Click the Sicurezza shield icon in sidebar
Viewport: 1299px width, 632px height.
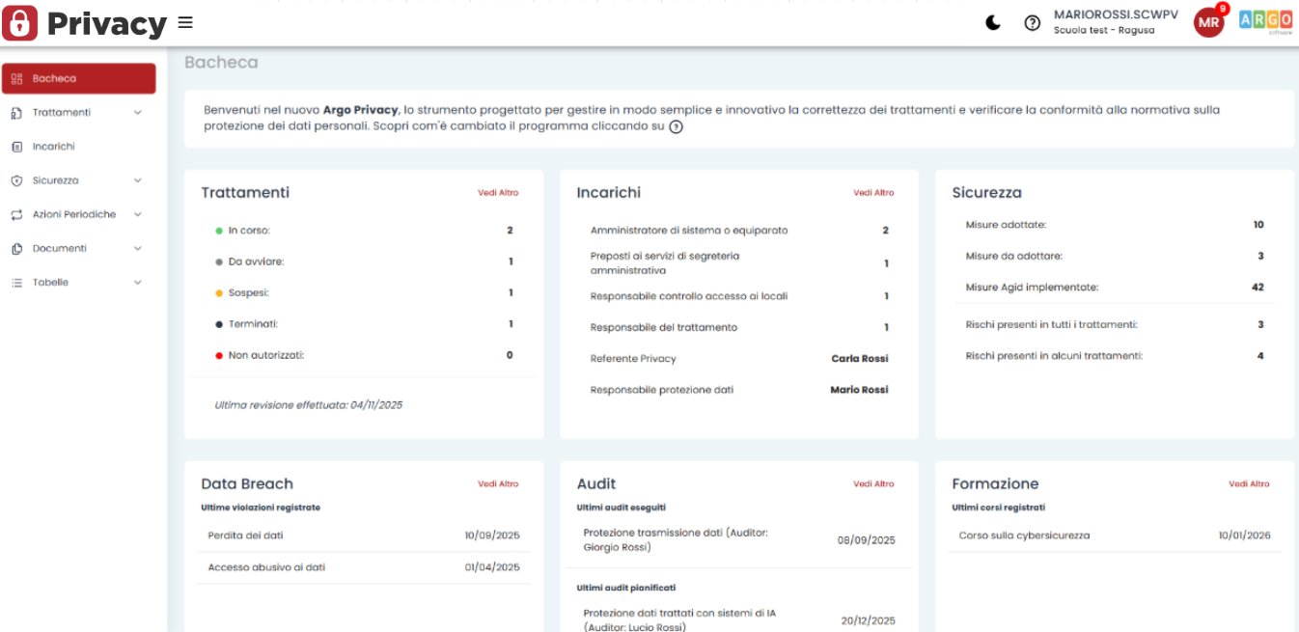(16, 180)
